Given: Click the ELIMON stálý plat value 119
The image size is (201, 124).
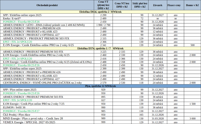Looking at the screenshot, I should 141,107.
